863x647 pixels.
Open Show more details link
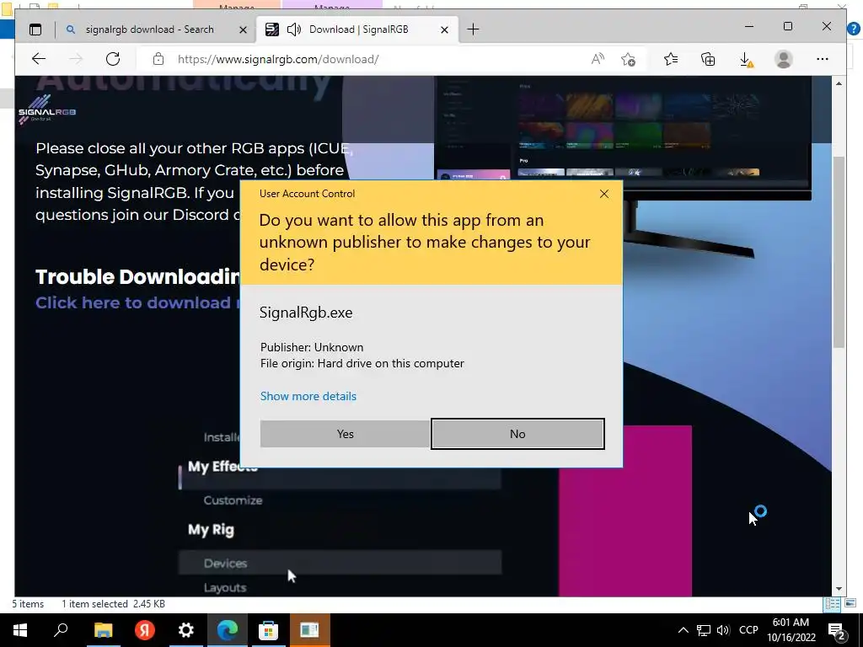click(x=308, y=396)
